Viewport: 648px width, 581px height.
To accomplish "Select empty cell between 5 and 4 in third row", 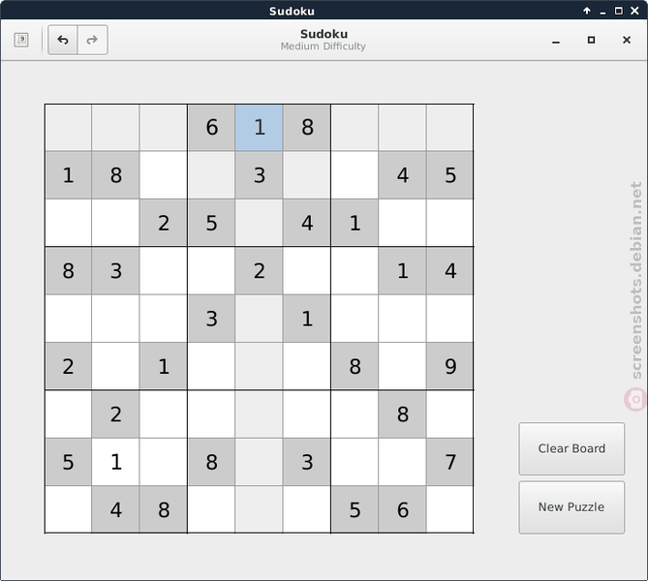I will 260,223.
